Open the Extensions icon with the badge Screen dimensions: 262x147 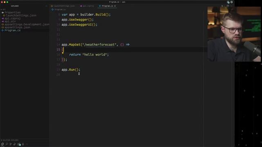coord(19,144)
